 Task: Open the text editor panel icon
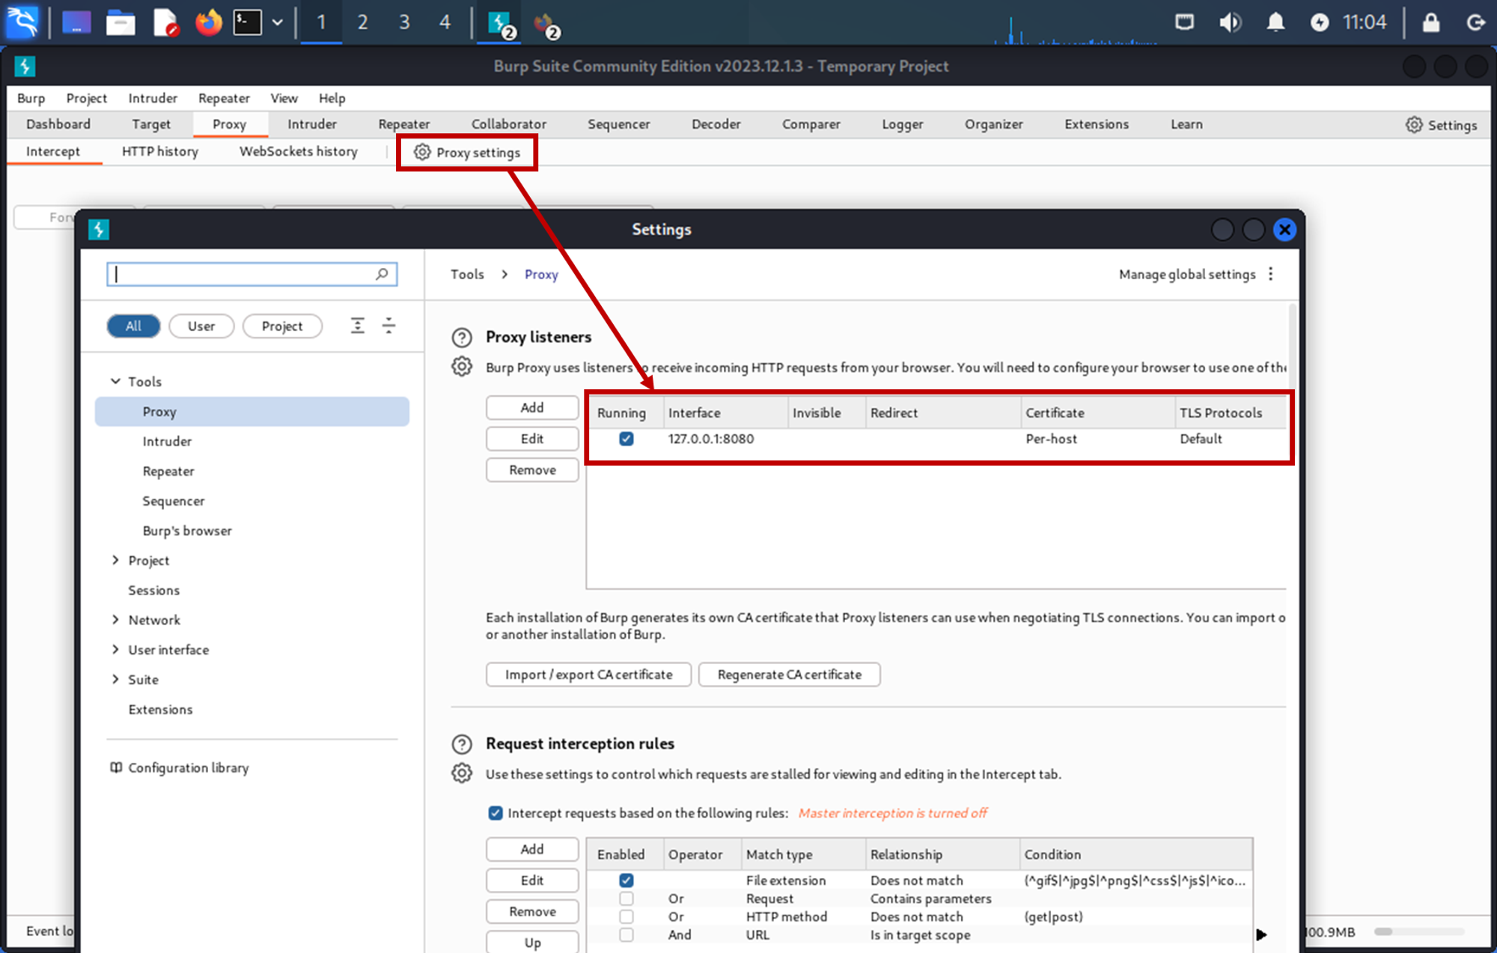tap(165, 22)
